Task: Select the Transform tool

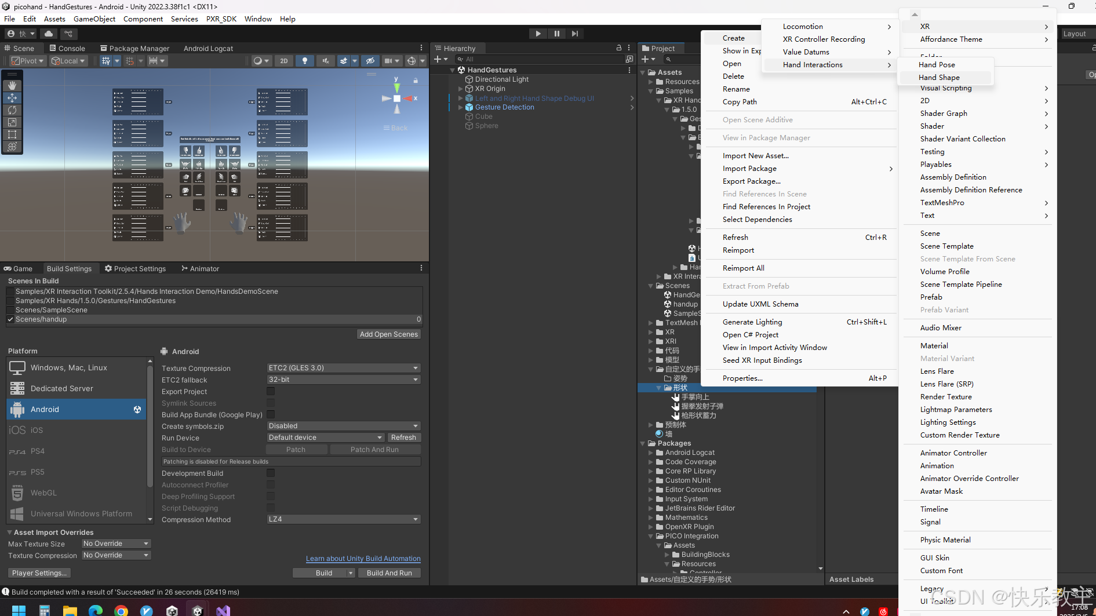Action: pos(12,147)
